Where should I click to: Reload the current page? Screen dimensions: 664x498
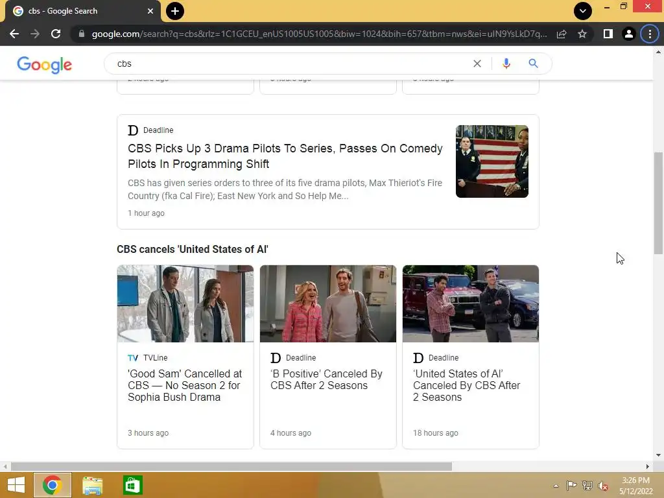(x=56, y=34)
